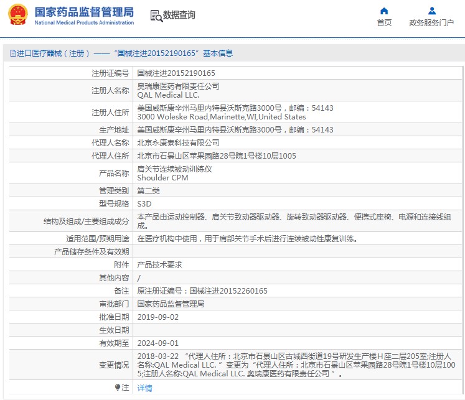Select 产品技术要求 attachment text
Image resolution: width=465 pixels, height=400 pixels.
[159, 265]
